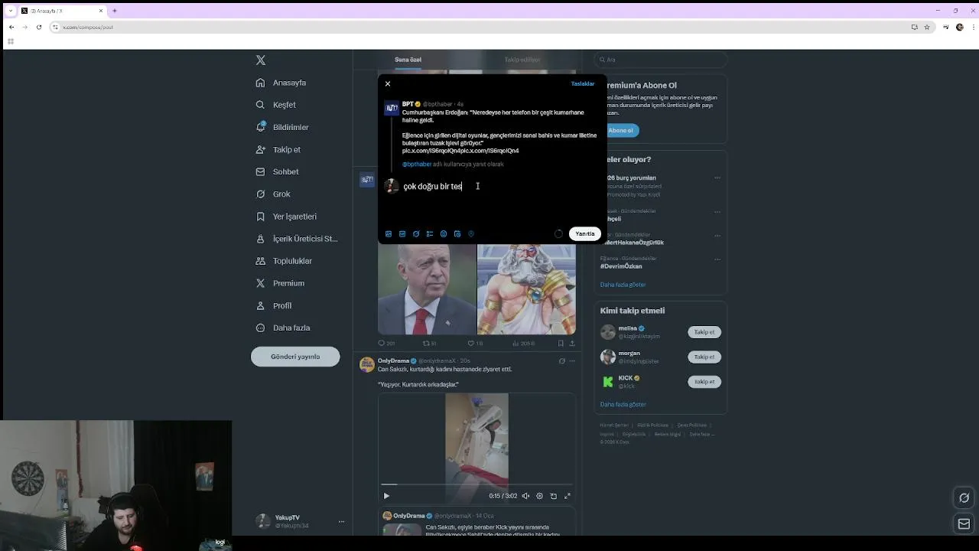Screen dimensions: 979x551
Task: Open the #DevrimÖzkan trend
Action: coord(621,266)
